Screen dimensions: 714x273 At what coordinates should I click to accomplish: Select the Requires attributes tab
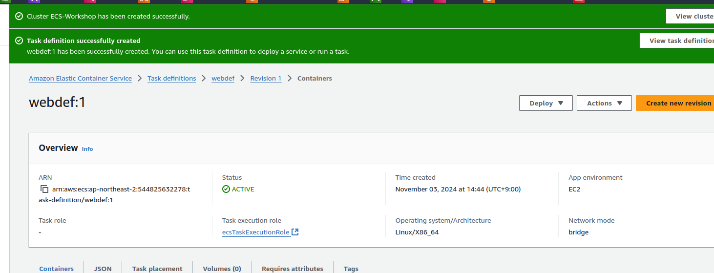(292, 269)
